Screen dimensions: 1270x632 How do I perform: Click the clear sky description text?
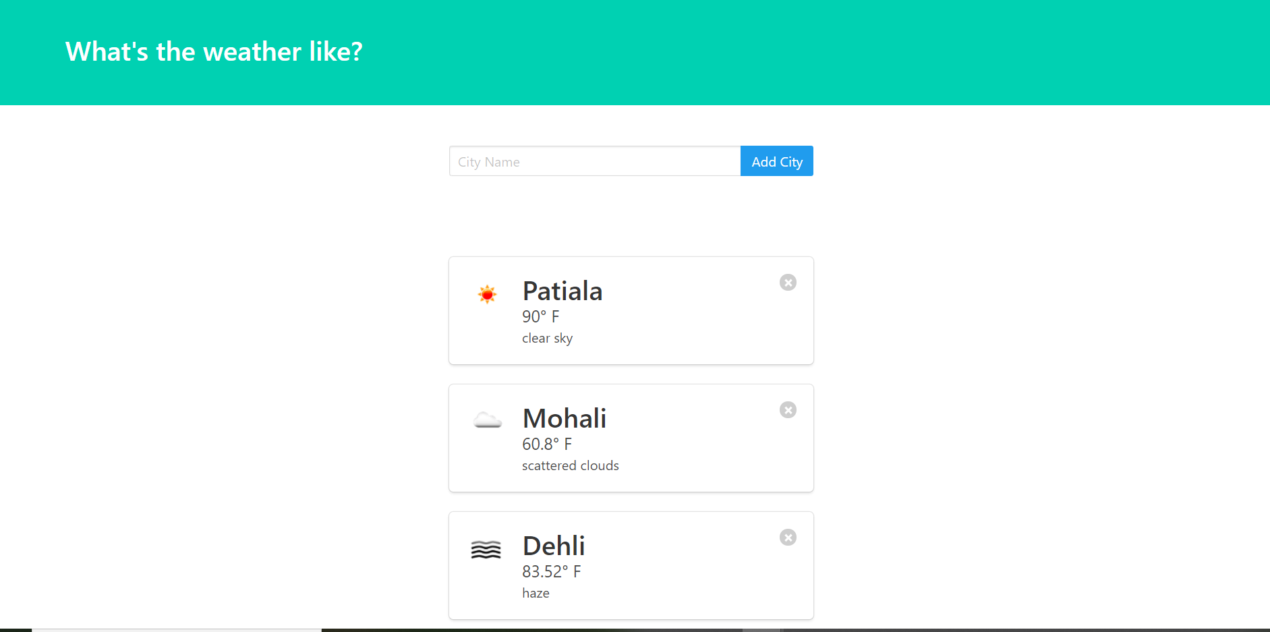click(547, 337)
